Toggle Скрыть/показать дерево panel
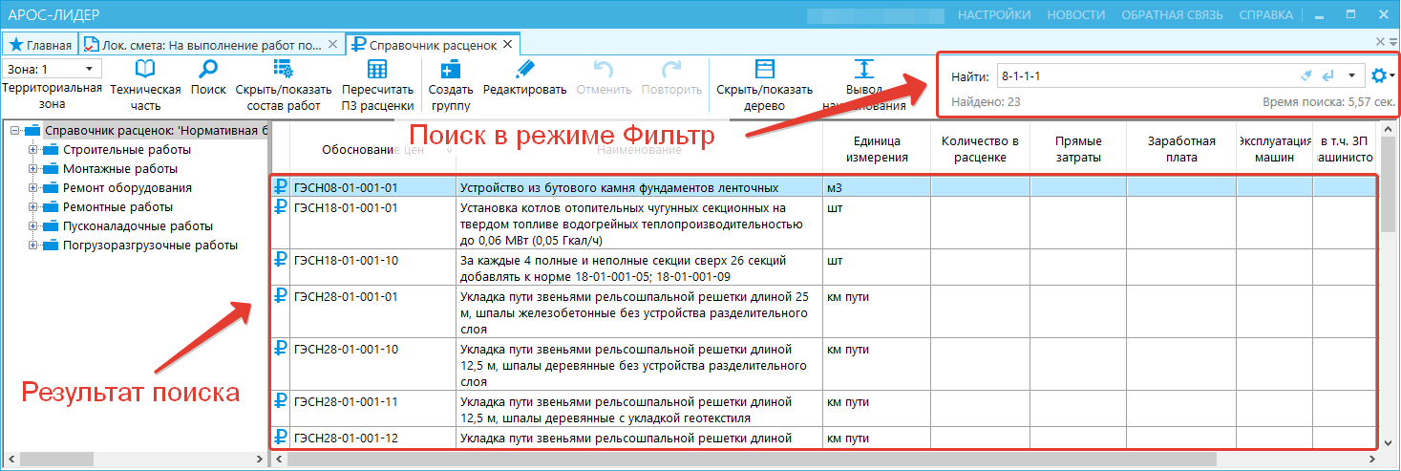Screen dimensions: 1401x471 tap(763, 69)
